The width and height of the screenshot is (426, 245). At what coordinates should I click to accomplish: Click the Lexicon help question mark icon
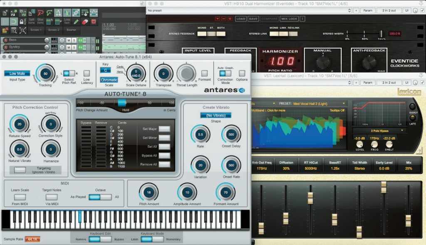click(420, 150)
